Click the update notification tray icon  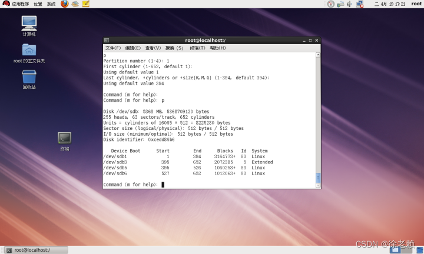[x=331, y=4]
